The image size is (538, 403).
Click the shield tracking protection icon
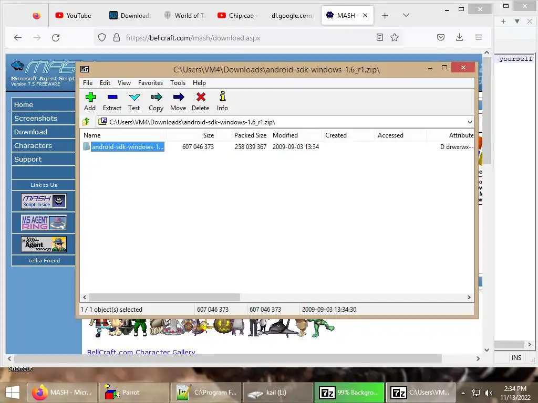tap(102, 37)
